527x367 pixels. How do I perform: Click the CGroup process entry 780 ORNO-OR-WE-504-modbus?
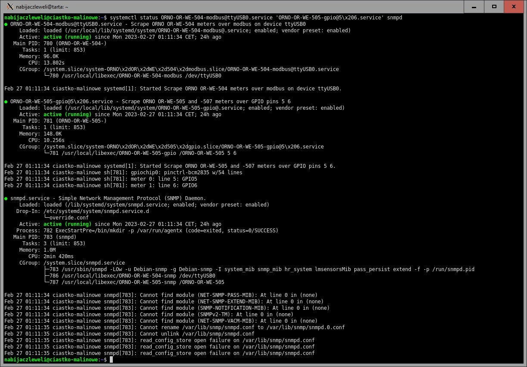(134, 76)
